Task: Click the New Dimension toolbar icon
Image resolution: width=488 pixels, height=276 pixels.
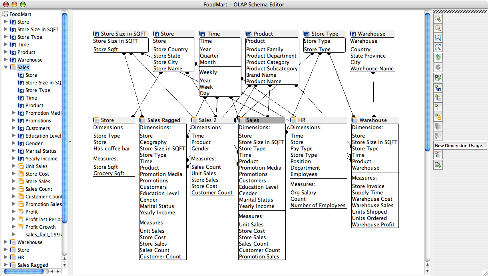Action: 438,88
